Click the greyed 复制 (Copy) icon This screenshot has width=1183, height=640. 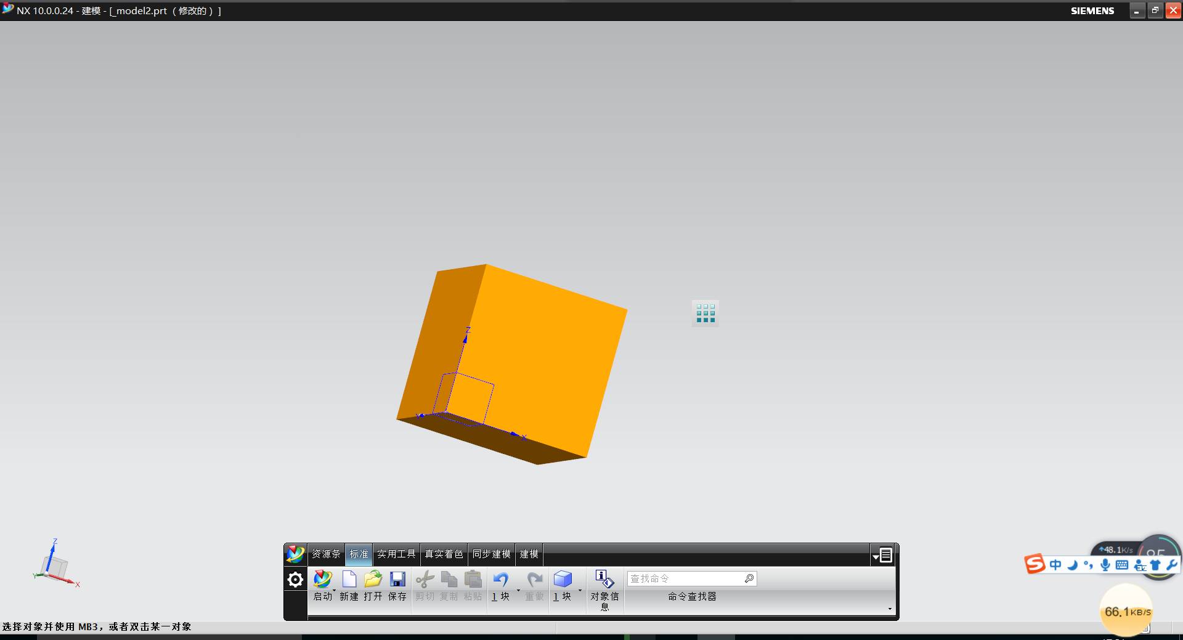click(x=449, y=579)
